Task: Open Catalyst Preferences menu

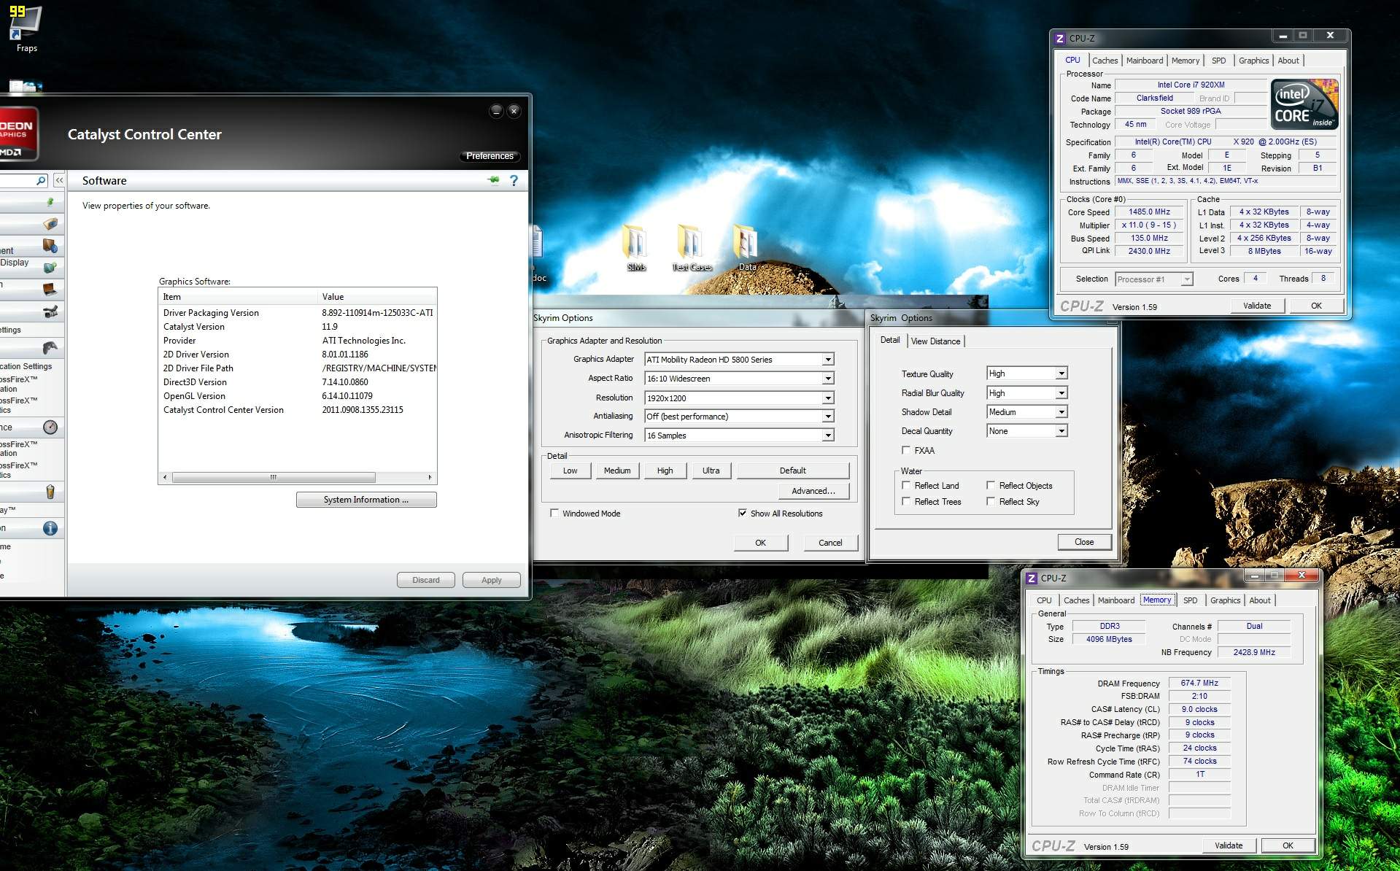Action: coord(490,155)
